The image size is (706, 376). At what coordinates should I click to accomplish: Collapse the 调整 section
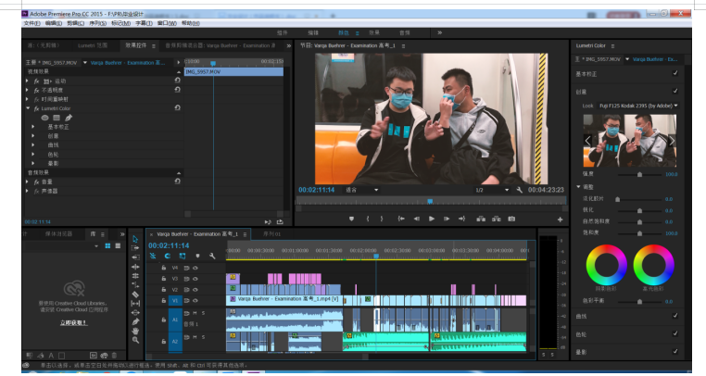pyautogui.click(x=578, y=187)
